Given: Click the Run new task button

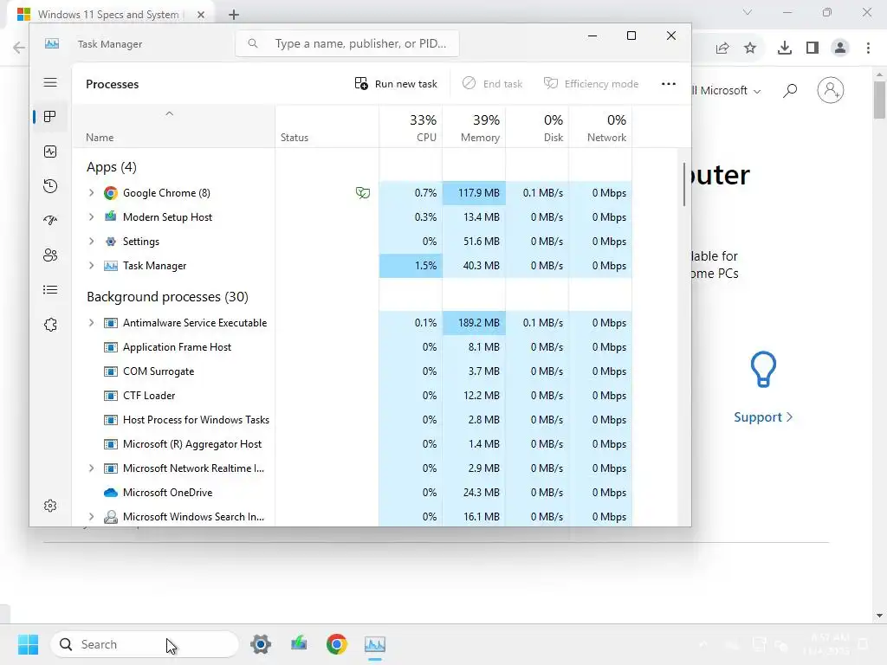Looking at the screenshot, I should (396, 84).
